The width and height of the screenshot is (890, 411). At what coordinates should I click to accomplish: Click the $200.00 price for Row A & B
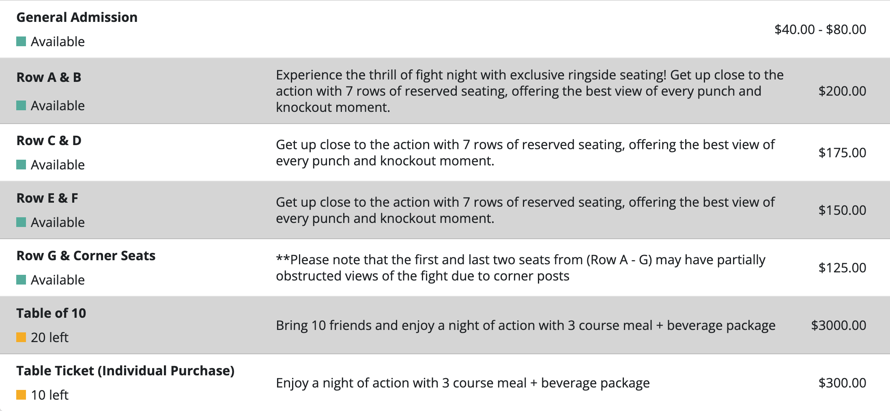pyautogui.click(x=842, y=91)
